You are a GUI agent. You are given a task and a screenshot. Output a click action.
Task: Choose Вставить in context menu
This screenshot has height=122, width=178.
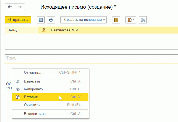click(x=50, y=97)
